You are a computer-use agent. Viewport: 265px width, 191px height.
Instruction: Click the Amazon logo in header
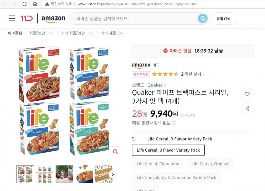tap(53, 19)
